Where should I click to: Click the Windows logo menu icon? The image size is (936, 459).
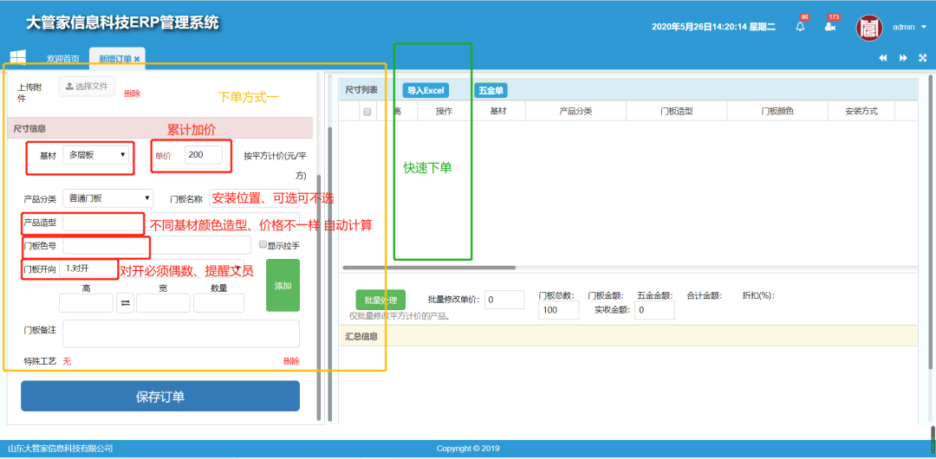(x=17, y=57)
